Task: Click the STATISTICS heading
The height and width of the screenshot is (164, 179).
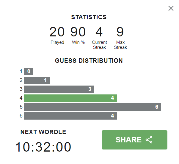Action: [x=89, y=17]
